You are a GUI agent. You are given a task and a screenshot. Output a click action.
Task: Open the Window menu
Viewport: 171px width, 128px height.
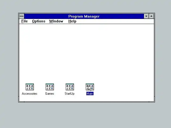click(x=56, y=21)
